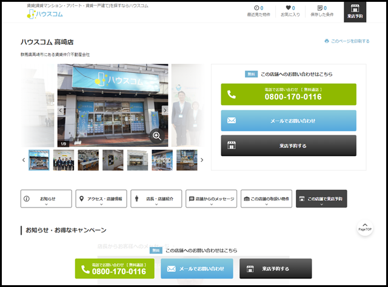This screenshot has height=287, width=388.
Task: Select the shop window posters thumbnail
Action: pos(162,160)
